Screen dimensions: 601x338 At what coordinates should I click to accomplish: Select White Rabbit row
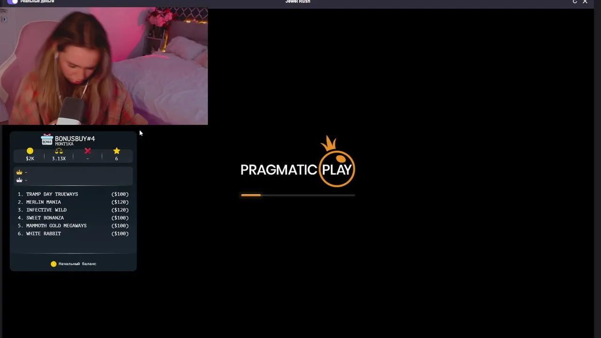tap(73, 234)
